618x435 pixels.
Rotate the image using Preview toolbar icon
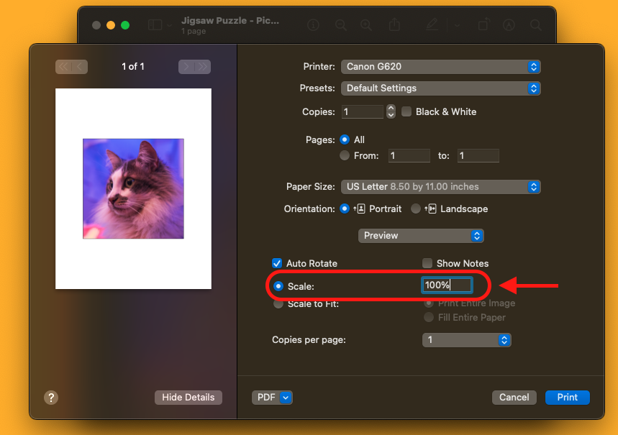pyautogui.click(x=483, y=24)
